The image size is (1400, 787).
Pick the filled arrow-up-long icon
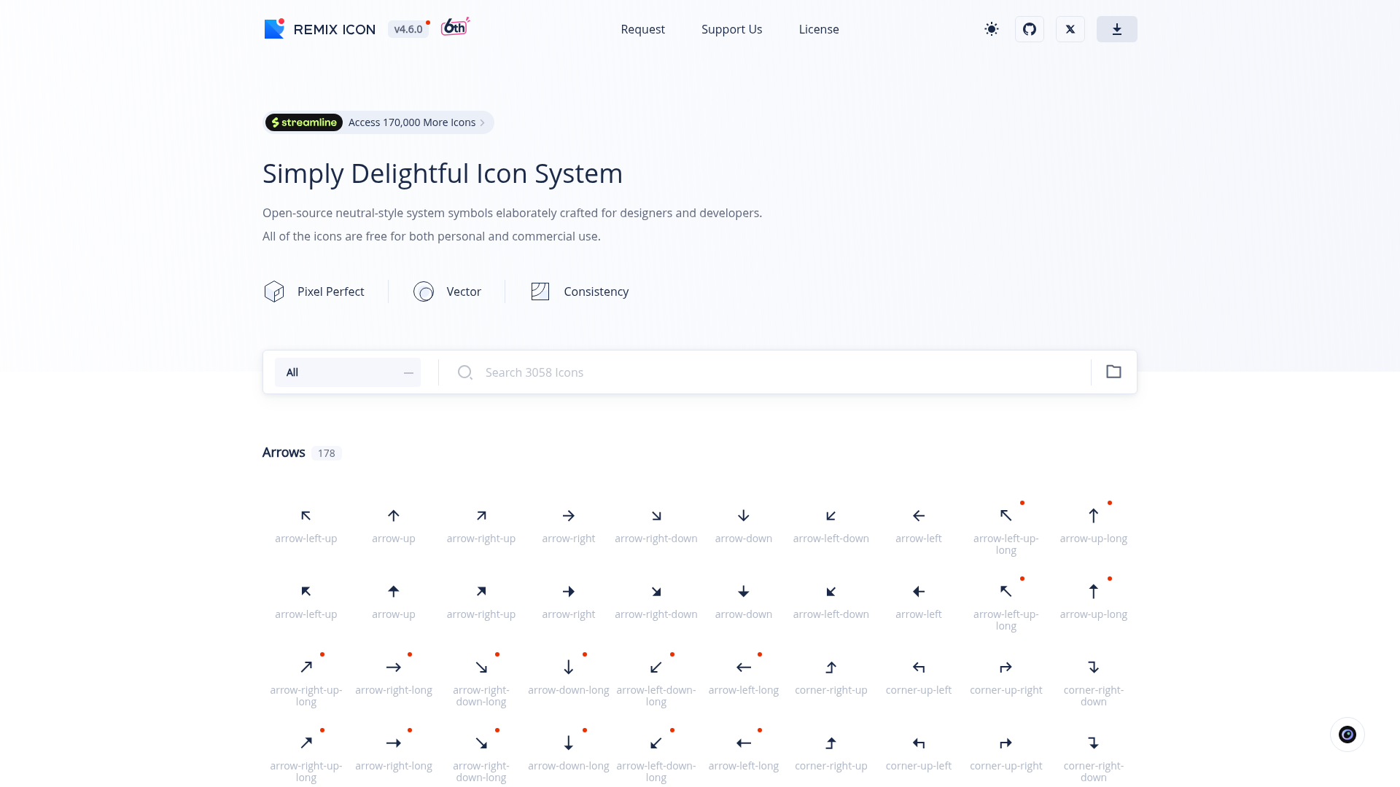[1094, 592]
